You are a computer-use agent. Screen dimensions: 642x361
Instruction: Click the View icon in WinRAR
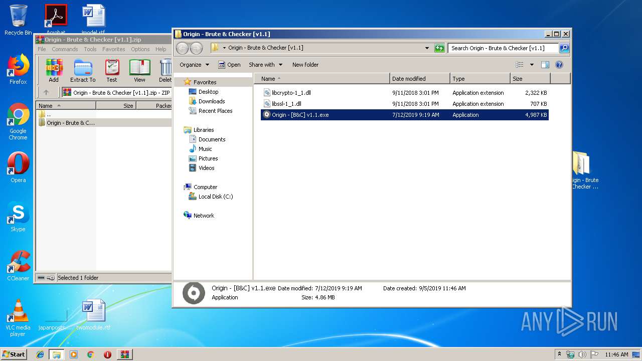point(139,71)
